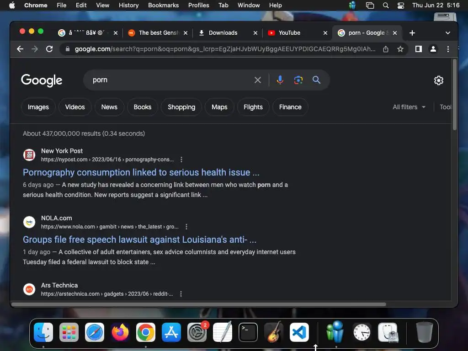Open the Profiles menu

[x=198, y=5]
